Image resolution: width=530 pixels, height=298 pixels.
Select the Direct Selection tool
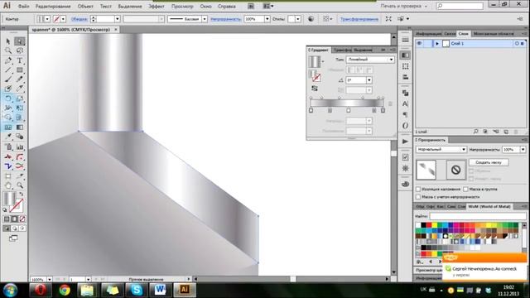(20, 41)
